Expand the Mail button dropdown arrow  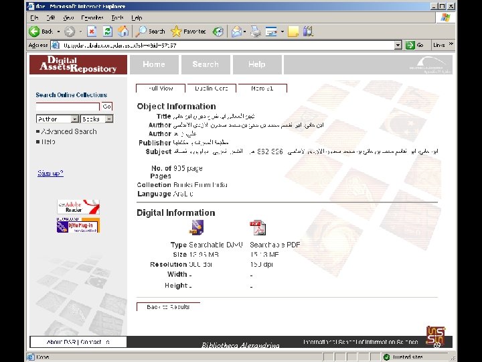245,32
